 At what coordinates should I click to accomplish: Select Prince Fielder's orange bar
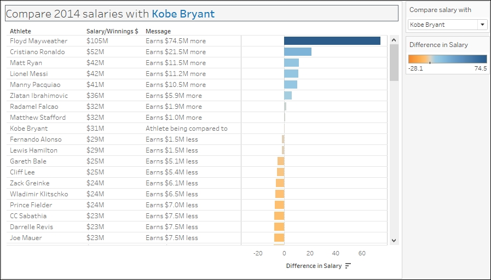click(x=280, y=205)
